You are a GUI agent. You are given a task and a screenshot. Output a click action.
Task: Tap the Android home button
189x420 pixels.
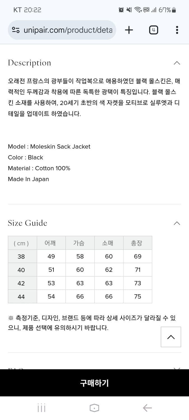click(x=94, y=408)
